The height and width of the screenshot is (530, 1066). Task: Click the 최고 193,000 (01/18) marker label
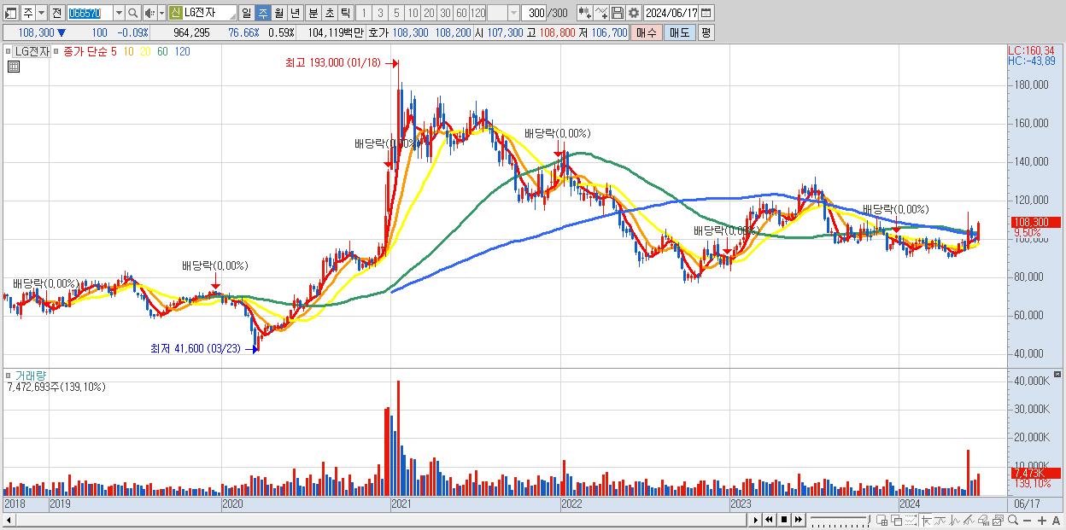click(334, 62)
